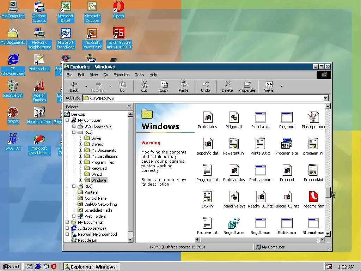Select the Progman.exe file icon
This screenshot has width=361, height=271.
point(287,144)
